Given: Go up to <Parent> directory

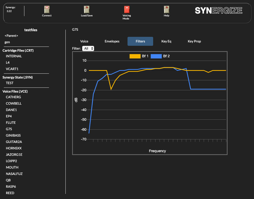Looking at the screenshot, I should [11, 36].
